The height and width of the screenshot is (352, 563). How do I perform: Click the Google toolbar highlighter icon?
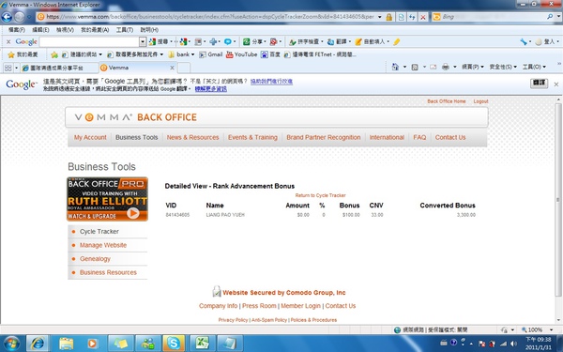click(x=396, y=42)
